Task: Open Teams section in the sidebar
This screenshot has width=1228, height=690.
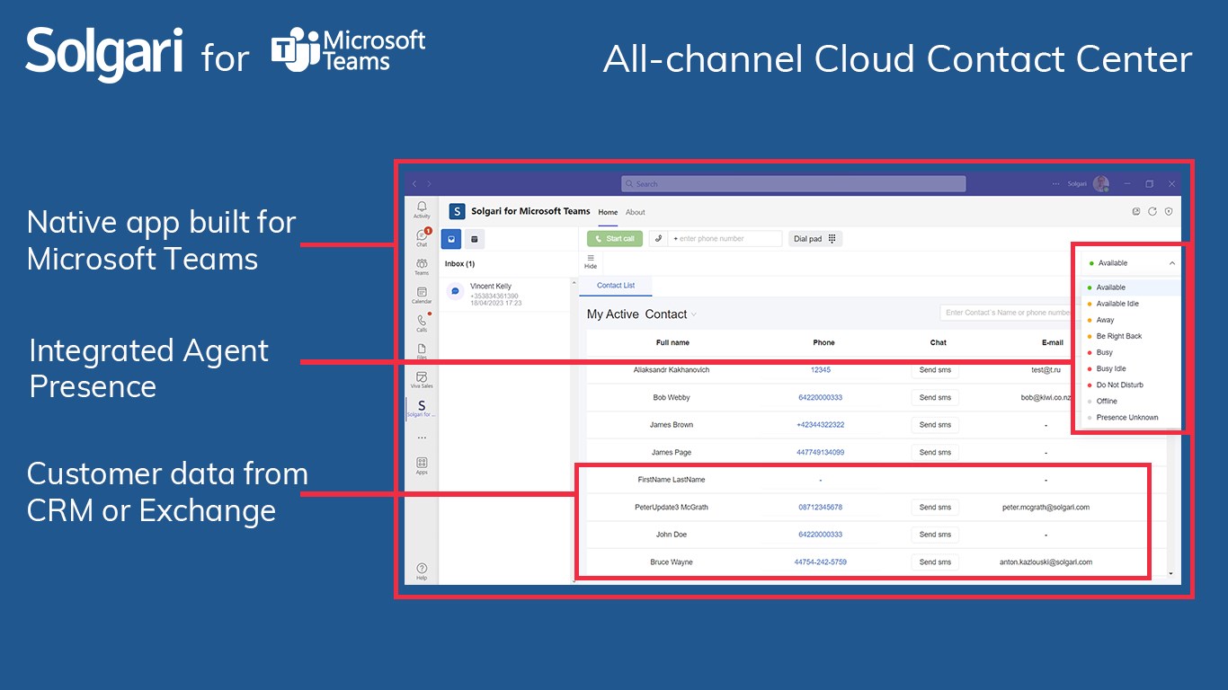Action: (422, 266)
